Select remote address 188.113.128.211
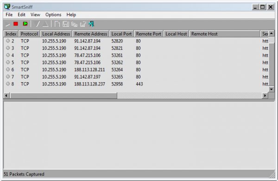Screen dimensions: 278x181 click(x=89, y=70)
